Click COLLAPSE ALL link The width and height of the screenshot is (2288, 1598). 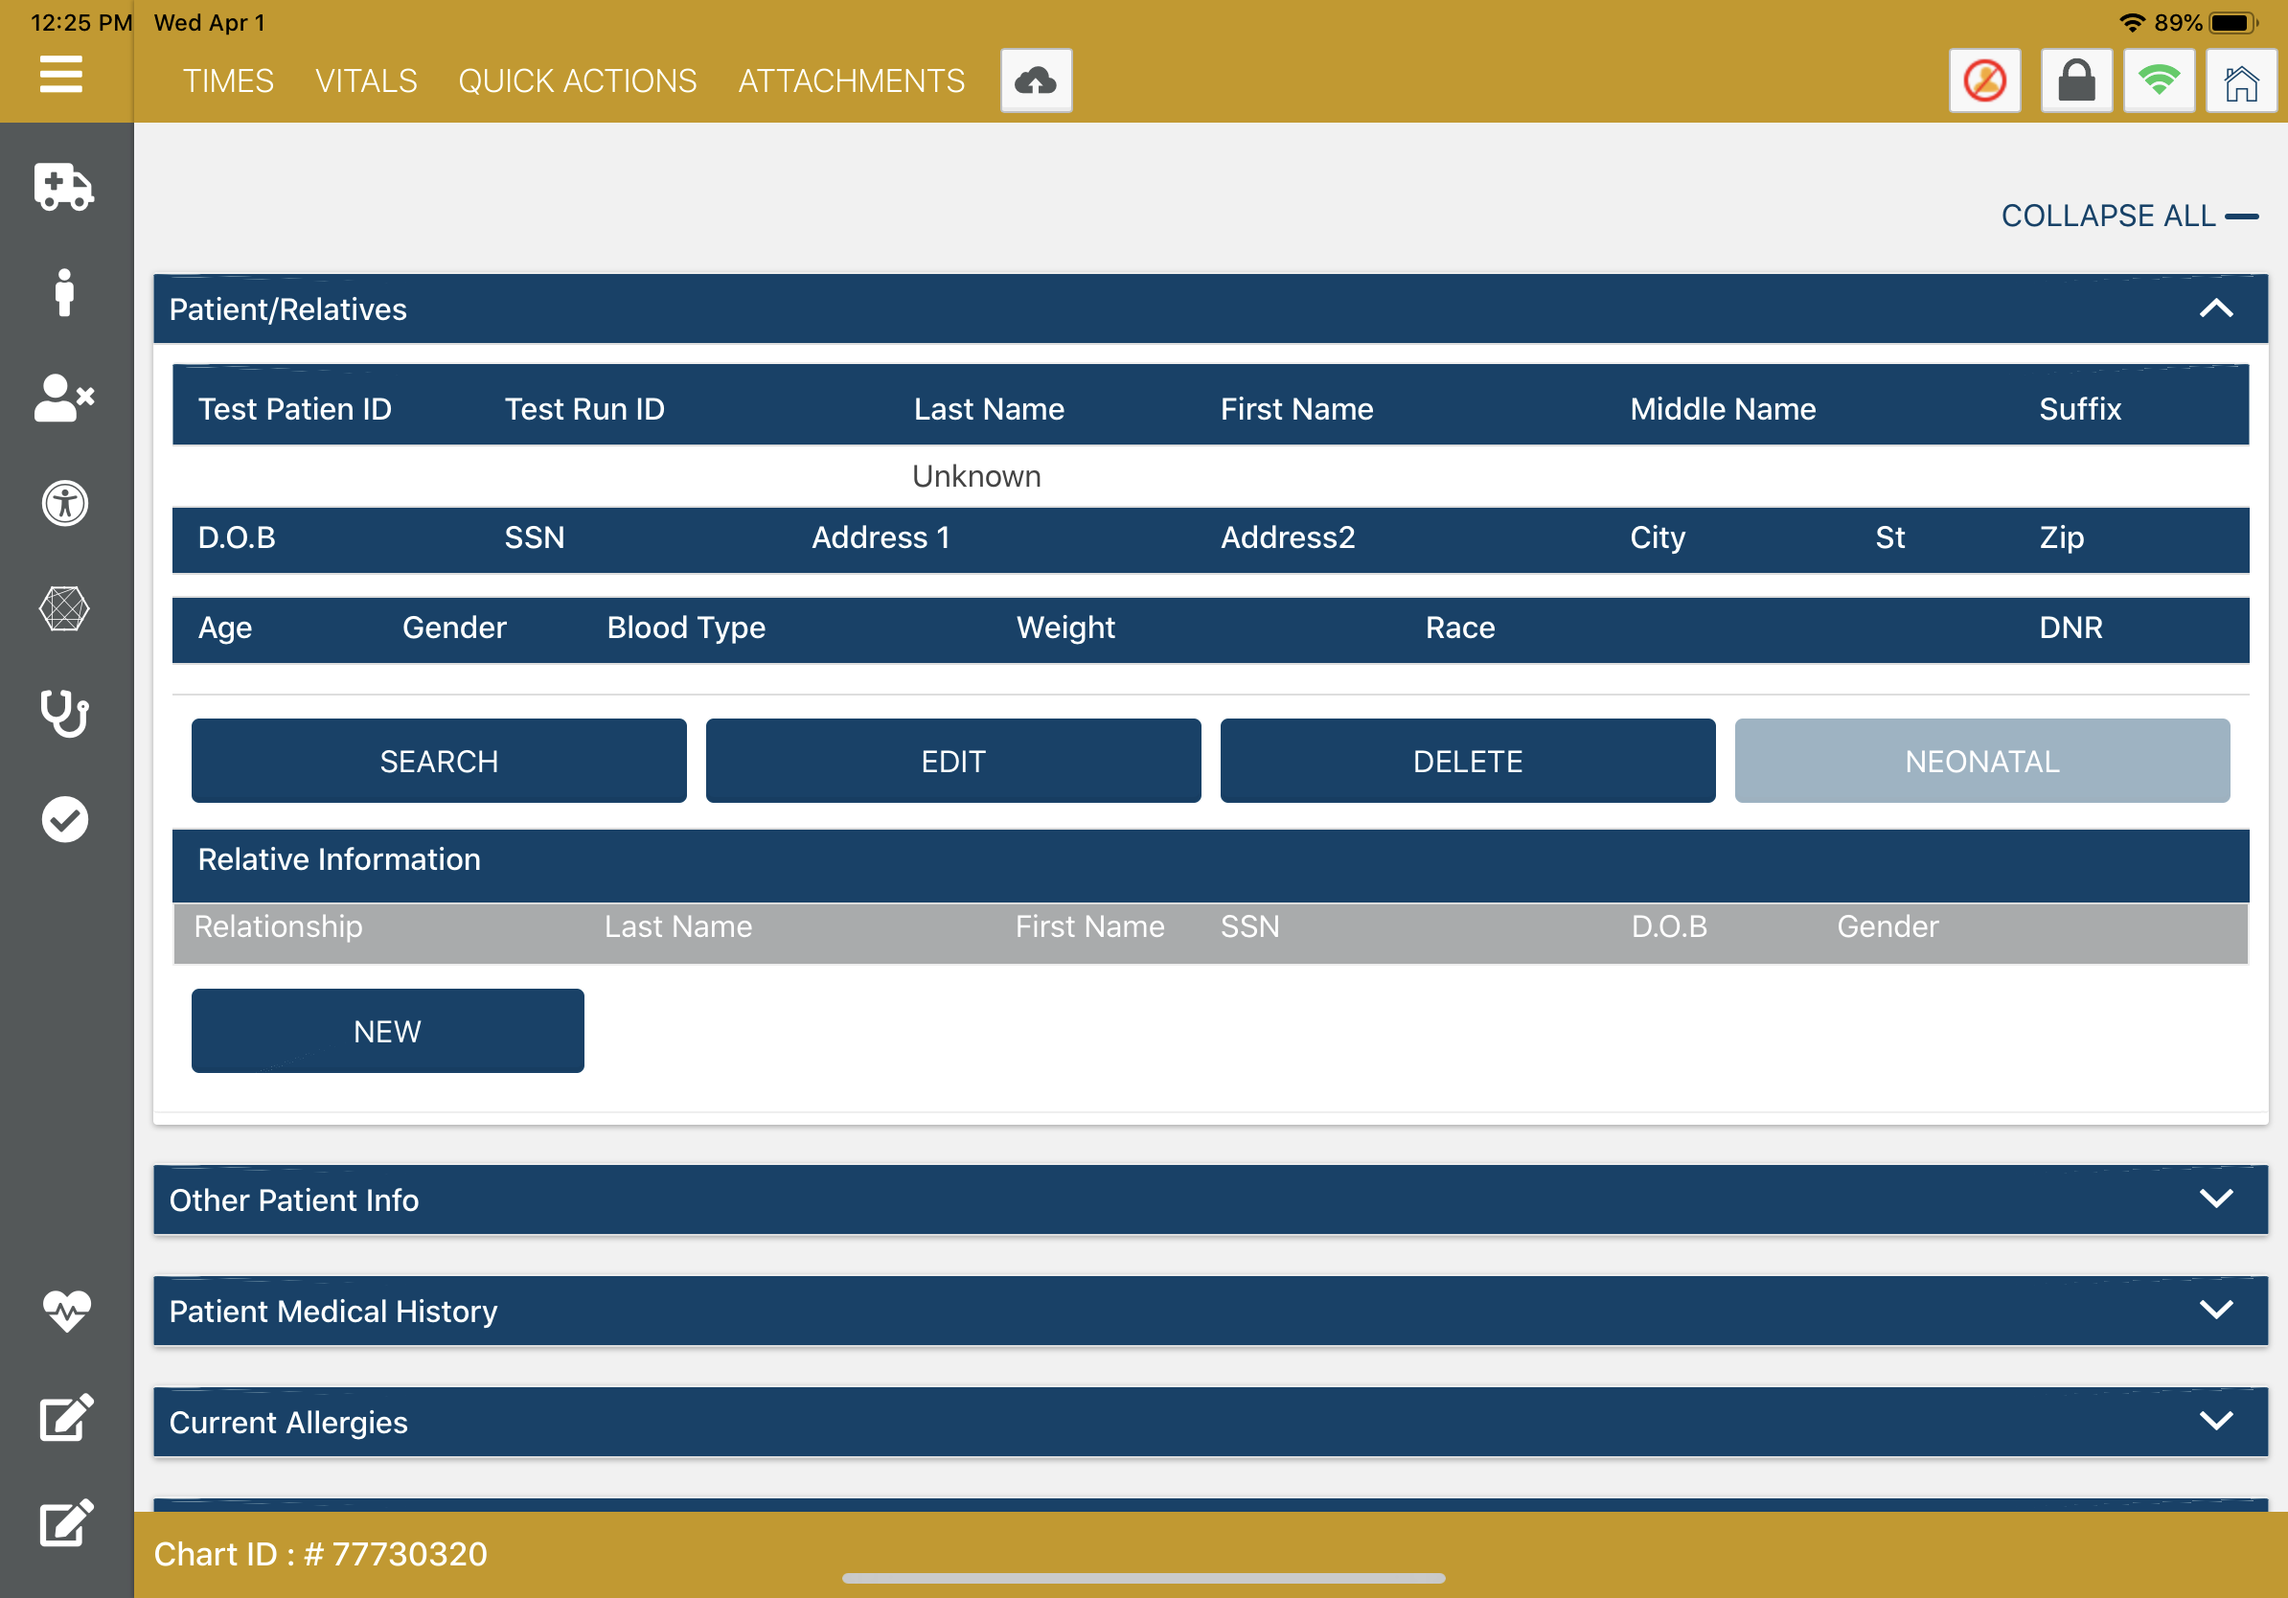[x=2129, y=216]
